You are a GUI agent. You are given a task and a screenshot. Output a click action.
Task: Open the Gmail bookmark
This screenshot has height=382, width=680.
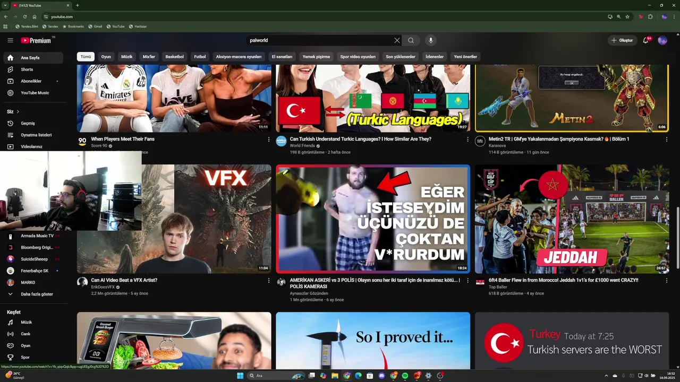pyautogui.click(x=95, y=27)
